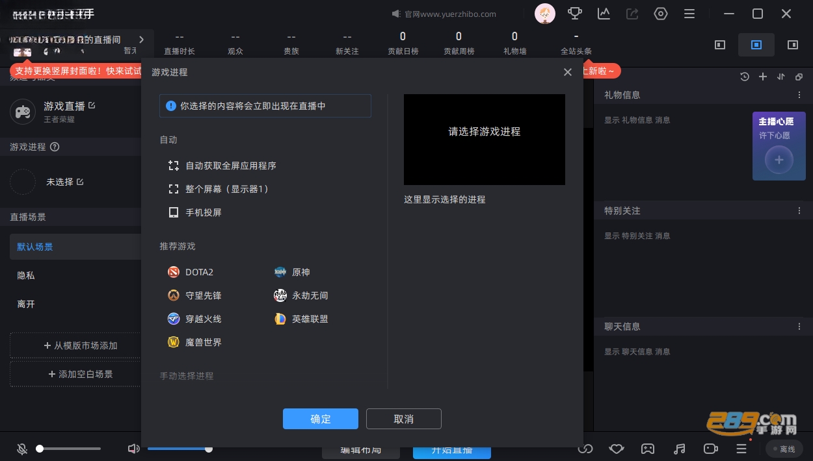Image resolution: width=813 pixels, height=461 pixels.
Task: Choose 整个屏幕（显示器1）capture option
Action: [x=219, y=189]
